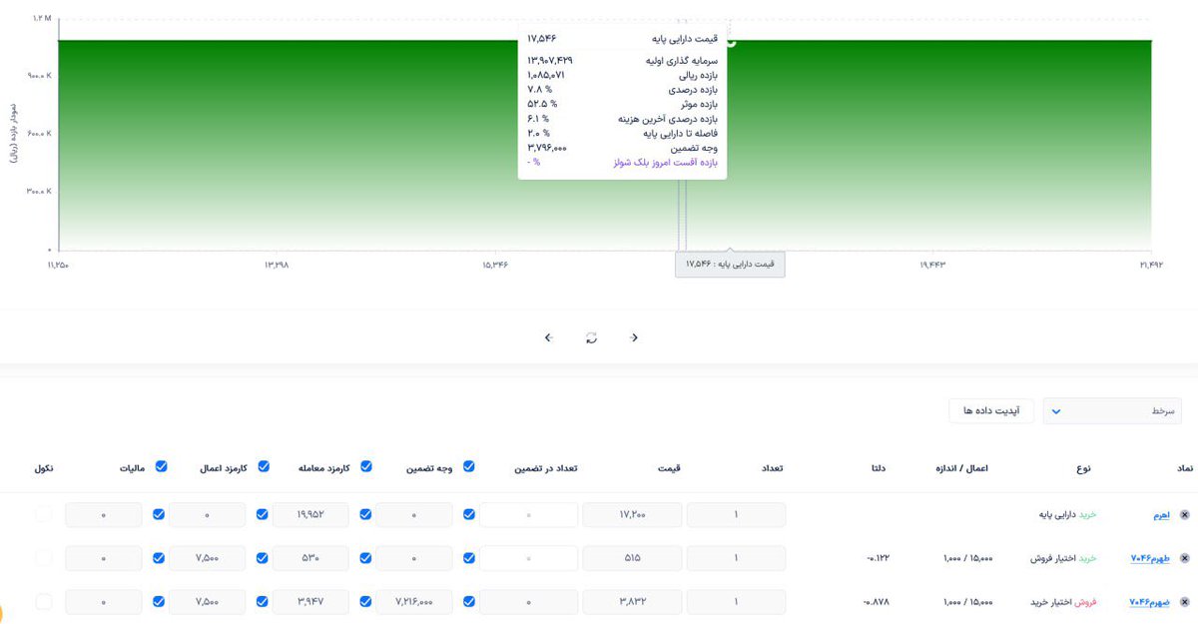This screenshot has width=1198, height=624.
Task: Click the کارمزد اعمال field in طهرم7046 row
Action: pyautogui.click(x=208, y=558)
